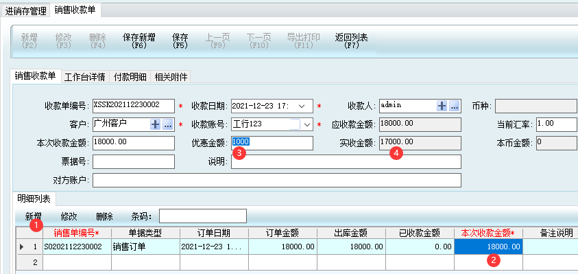Screen dimensions: 578x274
Task: Click 新增 in the 明细列表 toolbar
Action: 33,216
